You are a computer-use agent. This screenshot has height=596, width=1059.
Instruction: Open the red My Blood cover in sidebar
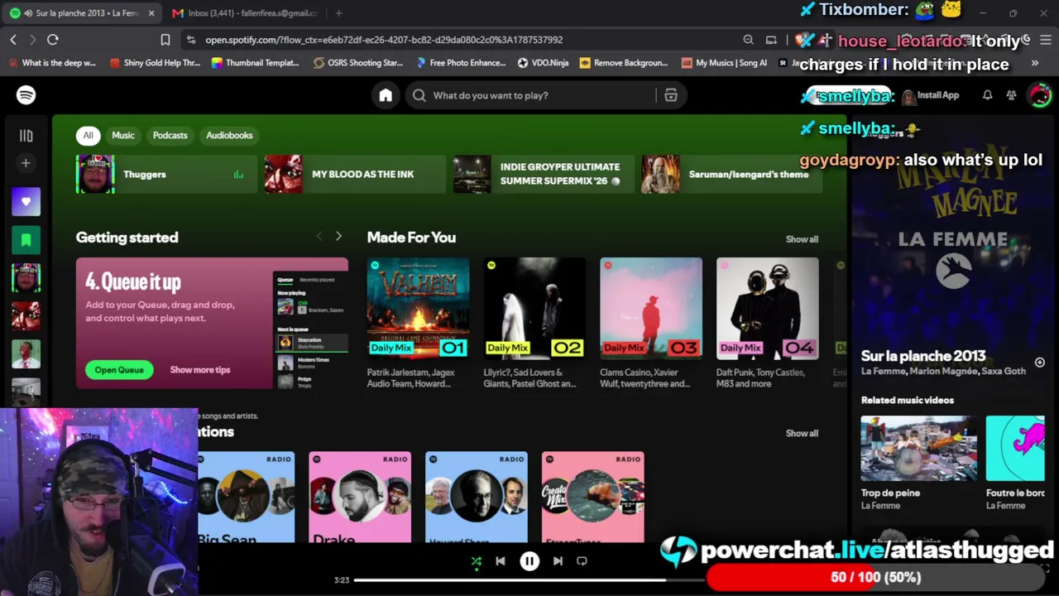tap(26, 315)
